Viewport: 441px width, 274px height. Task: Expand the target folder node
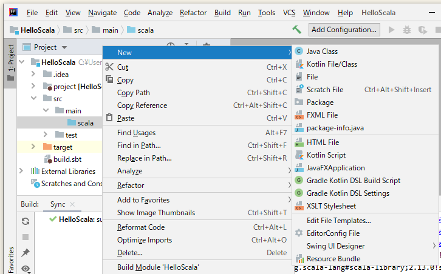click(33, 147)
